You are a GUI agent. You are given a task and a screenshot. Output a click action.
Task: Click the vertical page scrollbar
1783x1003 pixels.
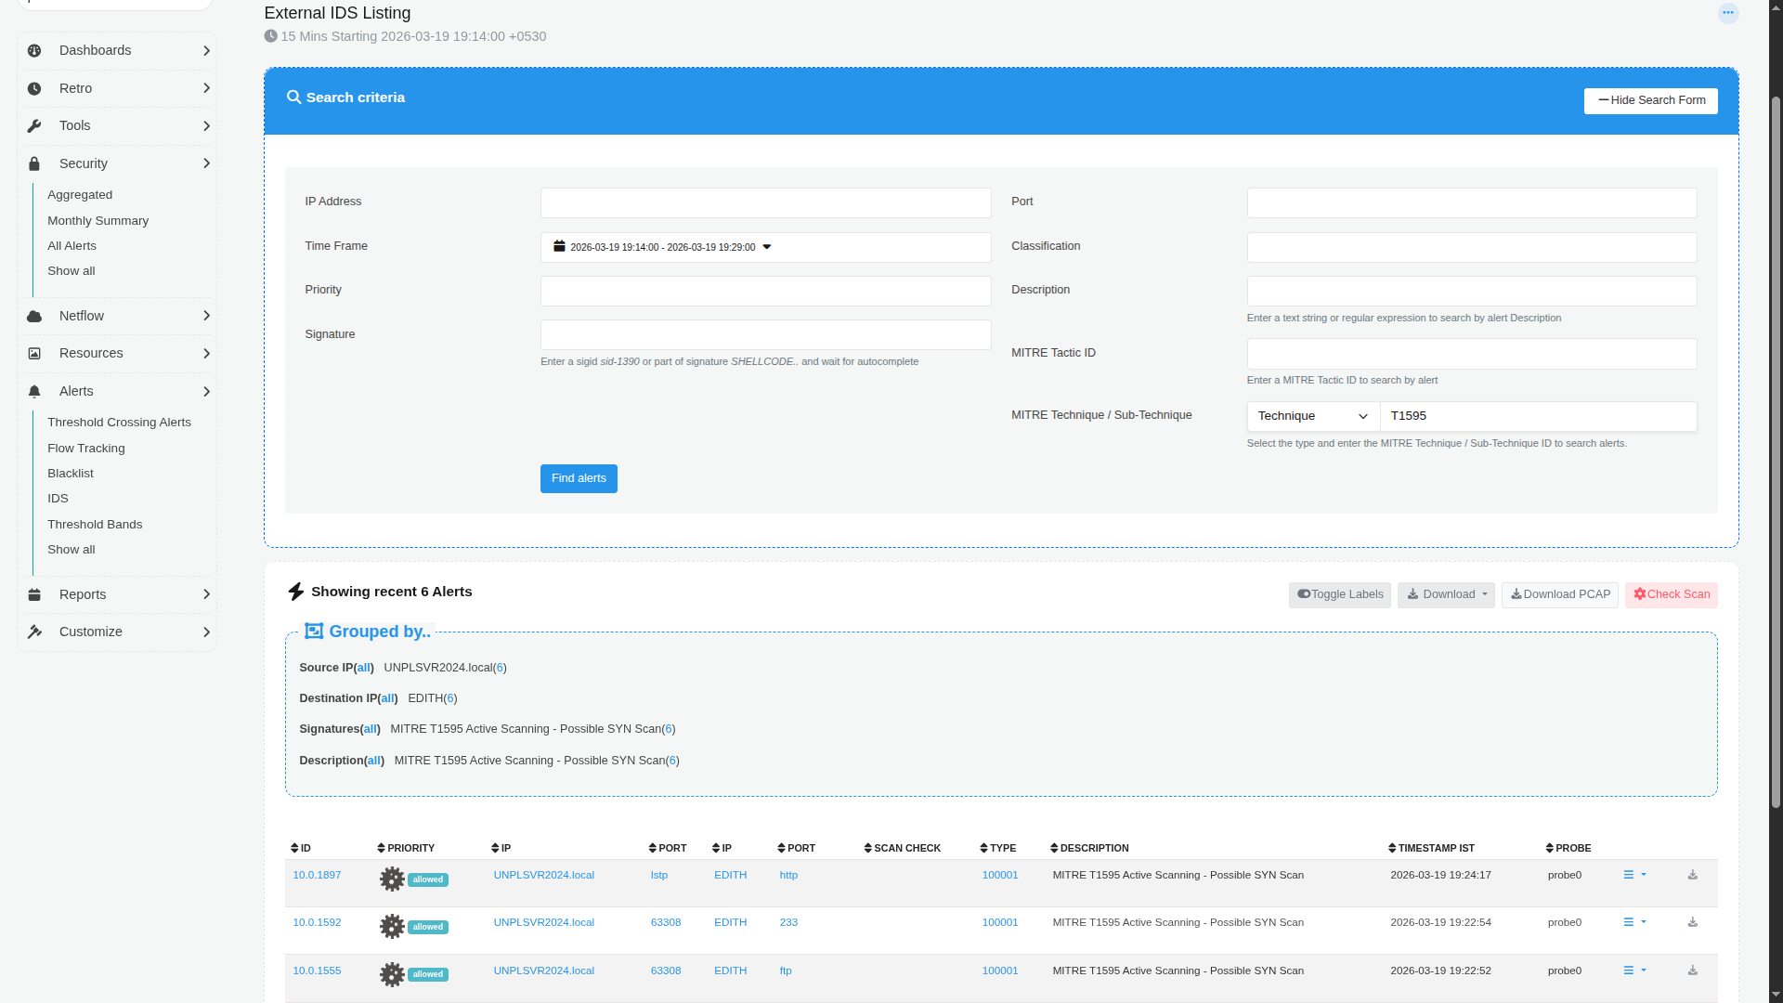click(1776, 446)
